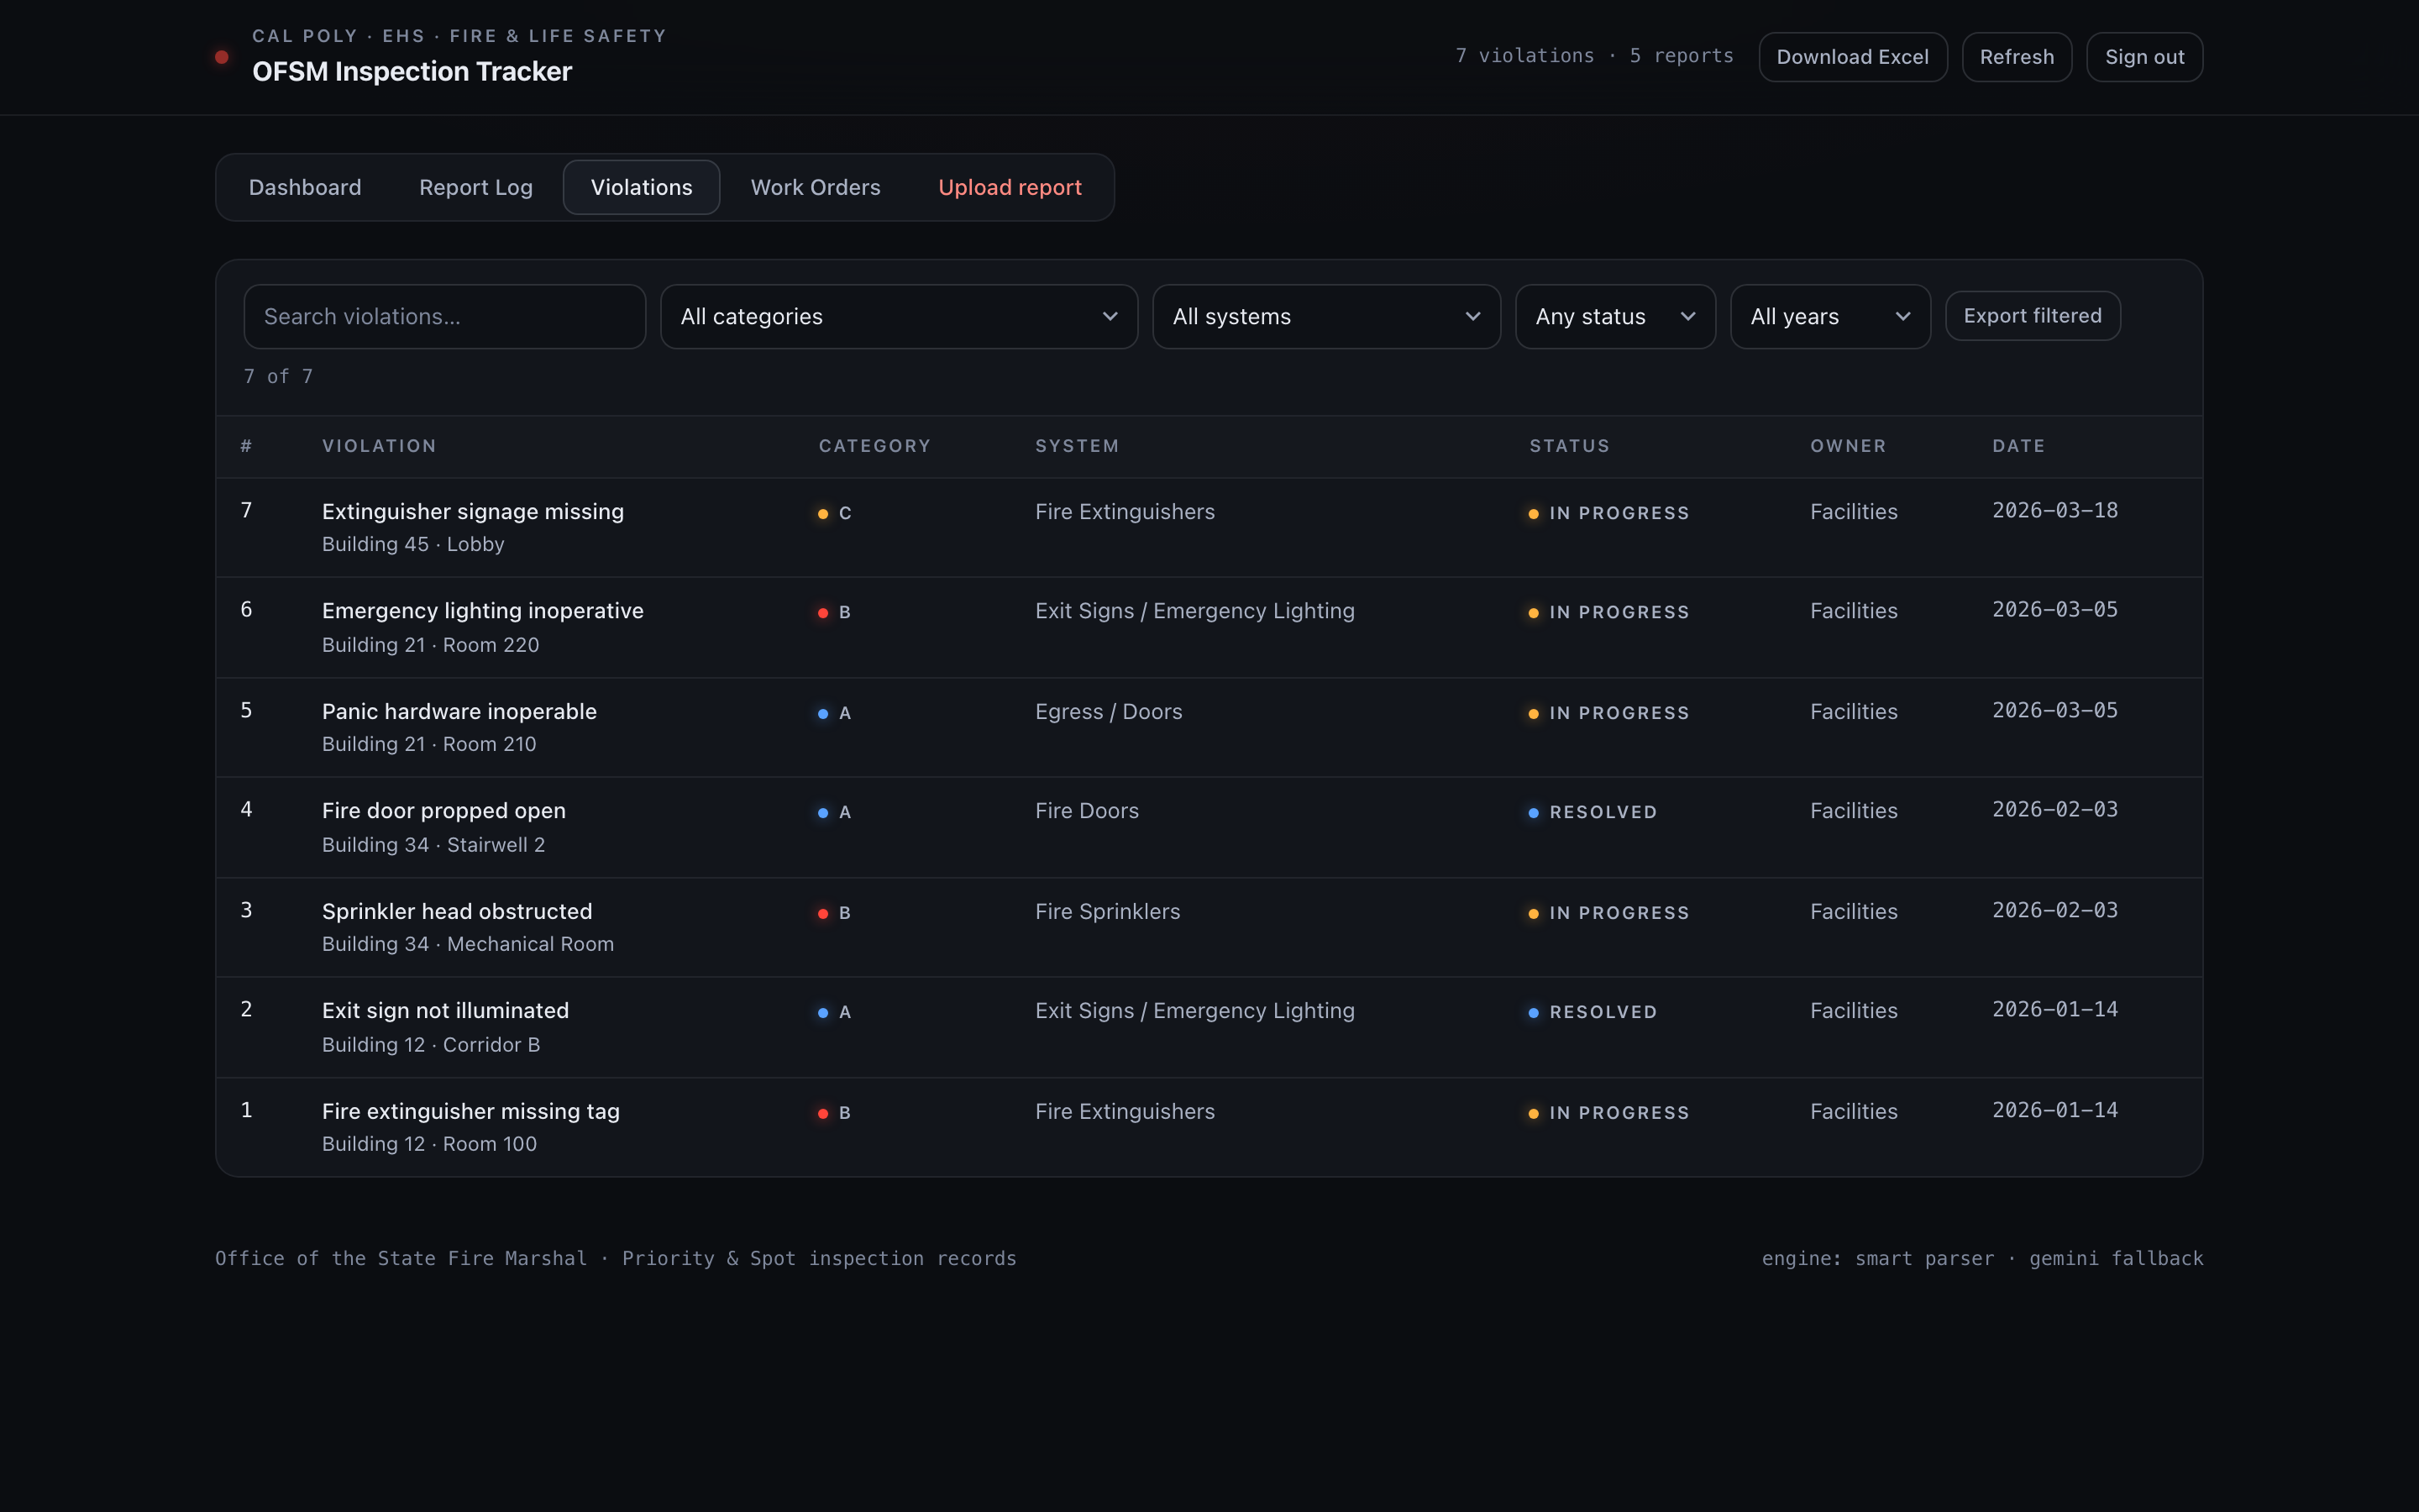
Task: Click the VIOLATION column header
Action: 379,446
